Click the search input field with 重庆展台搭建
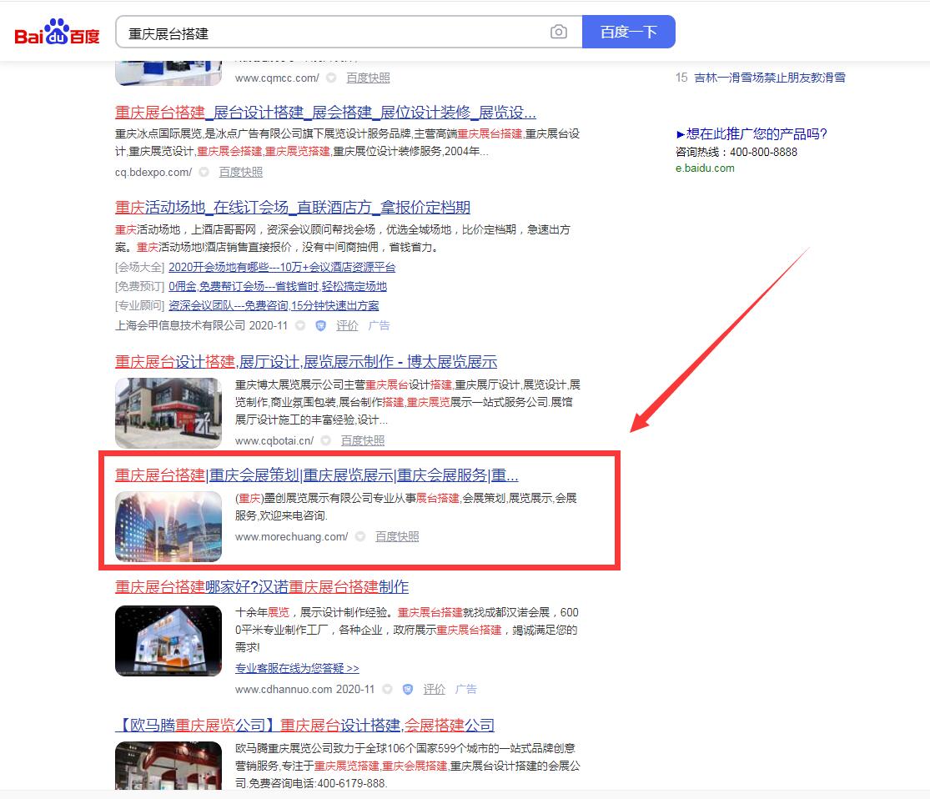This screenshot has height=799, width=930. [334, 33]
